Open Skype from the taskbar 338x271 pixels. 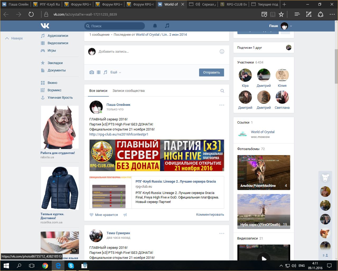click(71, 266)
